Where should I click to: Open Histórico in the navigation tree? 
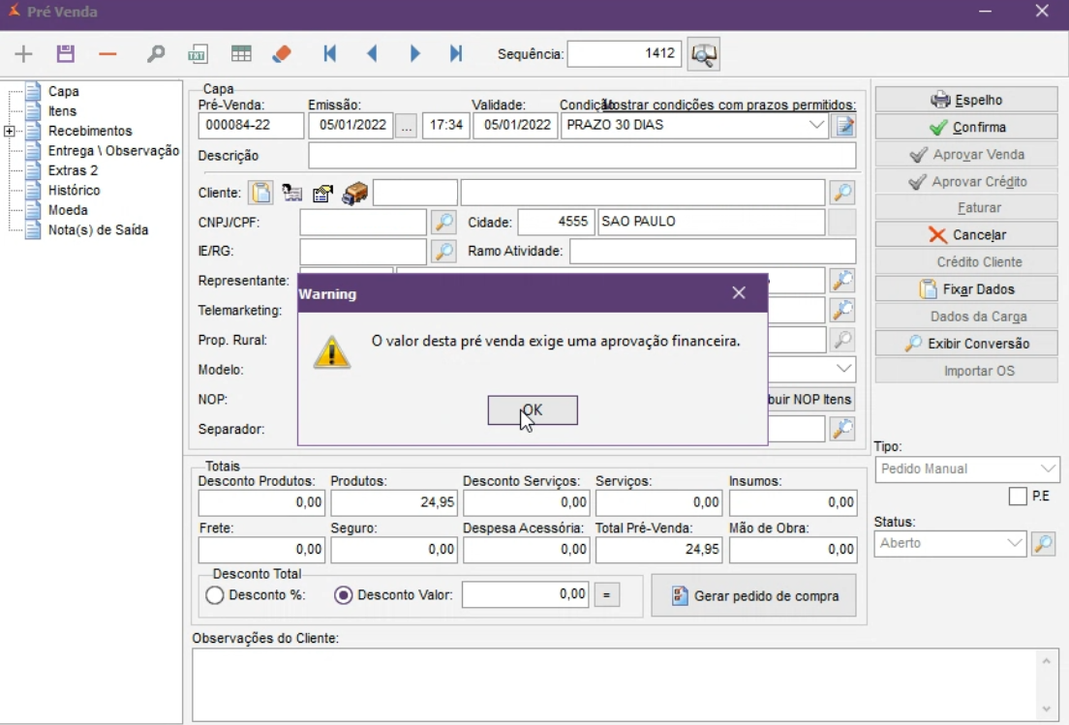[x=74, y=191]
